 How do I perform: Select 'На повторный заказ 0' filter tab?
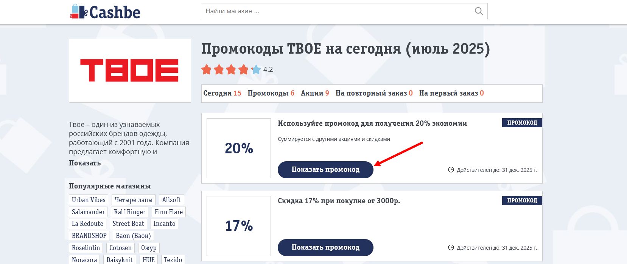pos(374,93)
